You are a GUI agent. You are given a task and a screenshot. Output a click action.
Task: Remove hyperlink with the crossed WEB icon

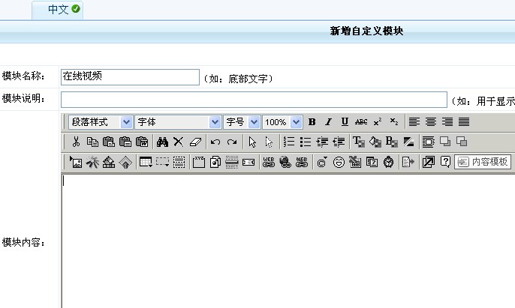point(302,162)
